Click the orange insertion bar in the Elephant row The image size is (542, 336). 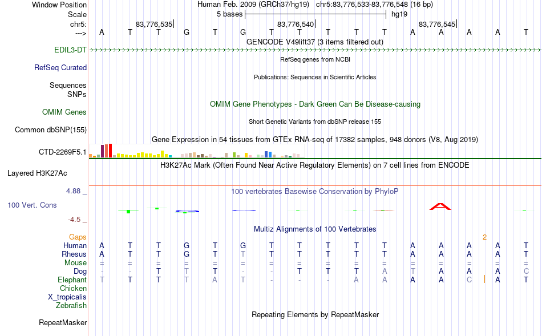coord(484,280)
